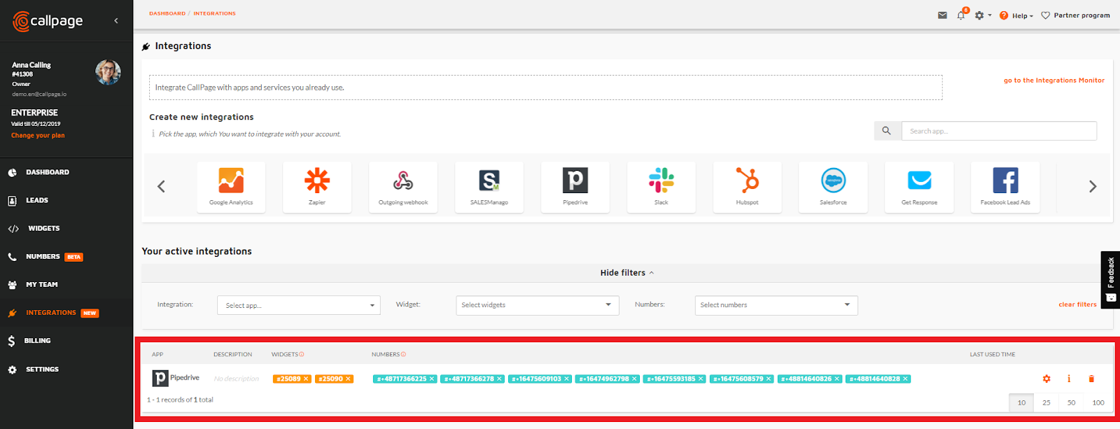Click the Integrations breadcrumb
This screenshot has width=1120, height=429.
point(215,13)
